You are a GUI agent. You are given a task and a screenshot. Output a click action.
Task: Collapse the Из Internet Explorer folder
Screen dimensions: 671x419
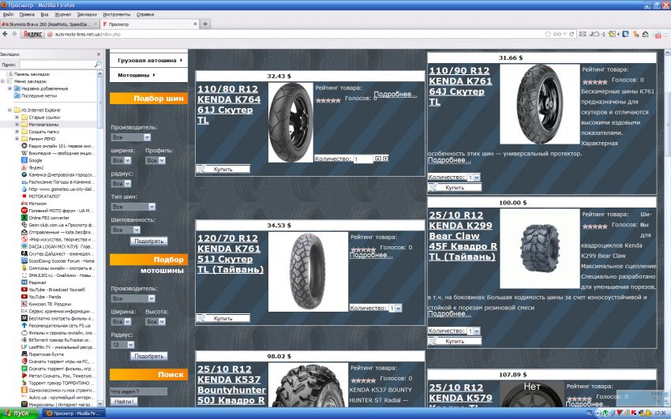pos(9,110)
